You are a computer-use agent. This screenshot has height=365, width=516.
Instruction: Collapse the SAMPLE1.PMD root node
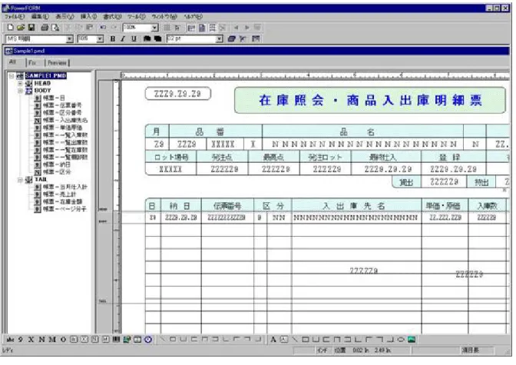[12, 76]
